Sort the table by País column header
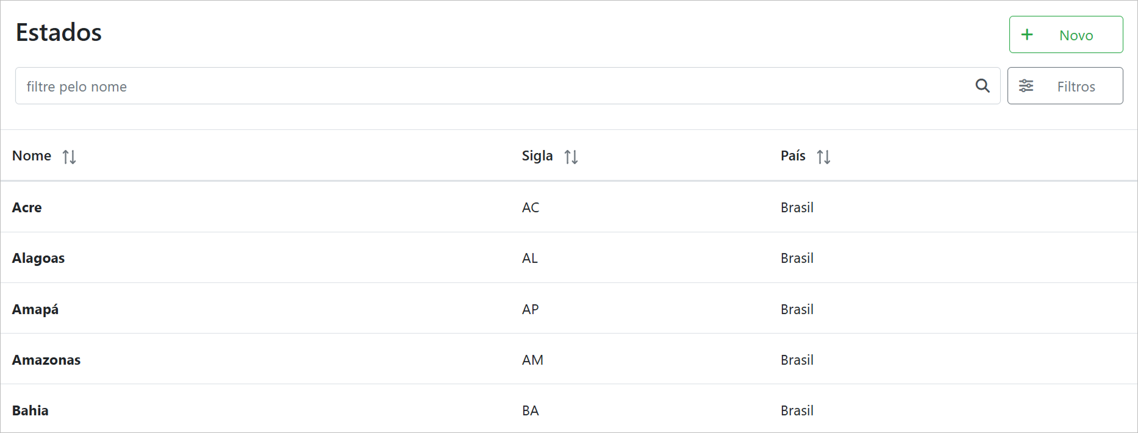 793,156
